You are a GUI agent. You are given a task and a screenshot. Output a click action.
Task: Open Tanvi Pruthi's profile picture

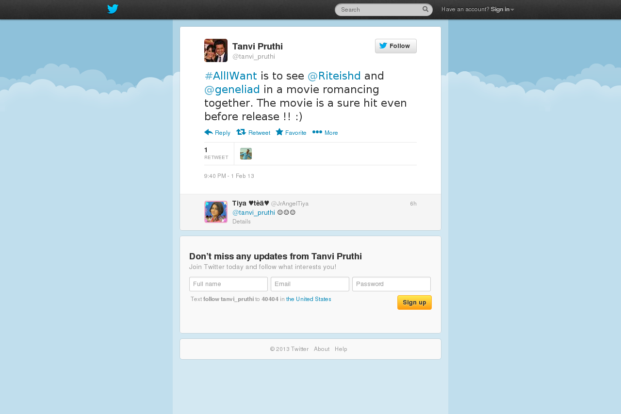pyautogui.click(x=216, y=50)
